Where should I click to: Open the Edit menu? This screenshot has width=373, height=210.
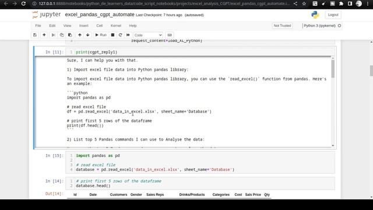(x=52, y=26)
